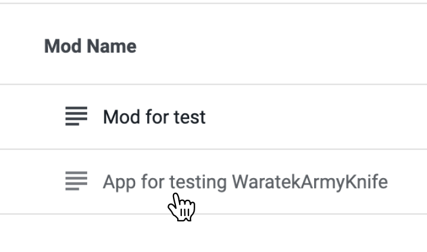Select the greyed text-lines icon in second row
Viewport: 427px width, 252px height.
pyautogui.click(x=76, y=181)
